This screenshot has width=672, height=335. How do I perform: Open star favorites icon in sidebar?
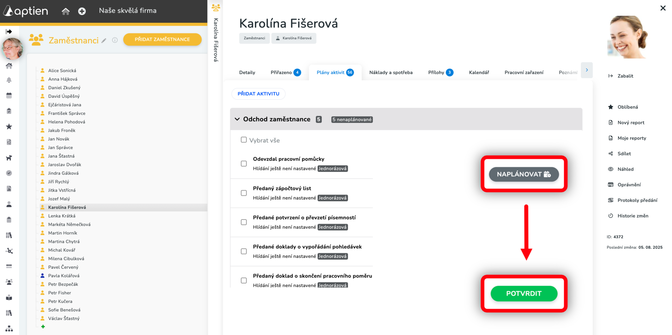pos(9,126)
